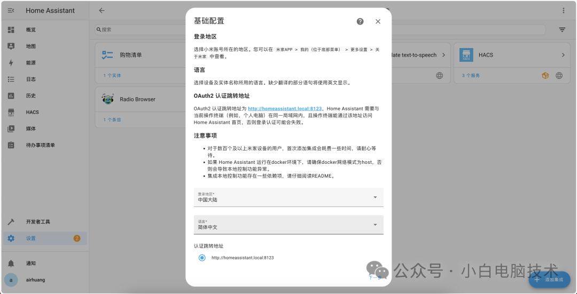The image size is (577, 294).
Task: Click the 3 个服务 link on HACS card
Action: click(471, 75)
